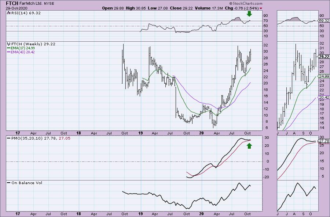Click the 69.32 RSI value tag in zoom panel
This screenshot has height=217, width=330.
pos(324,20)
